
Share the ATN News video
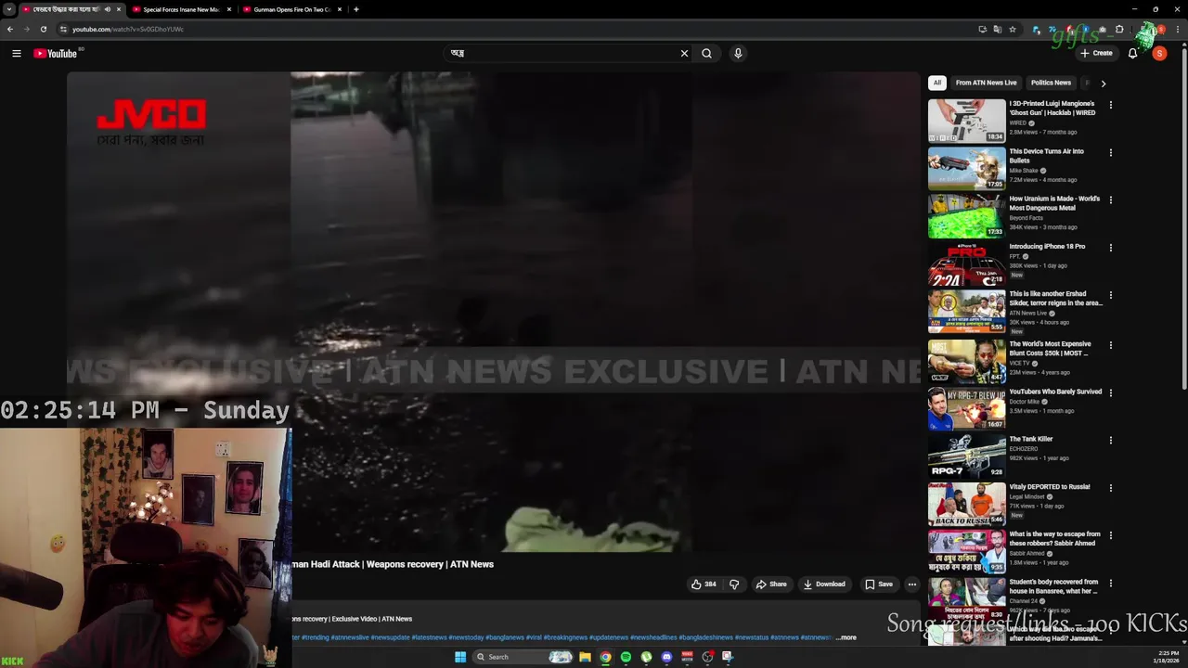771,584
